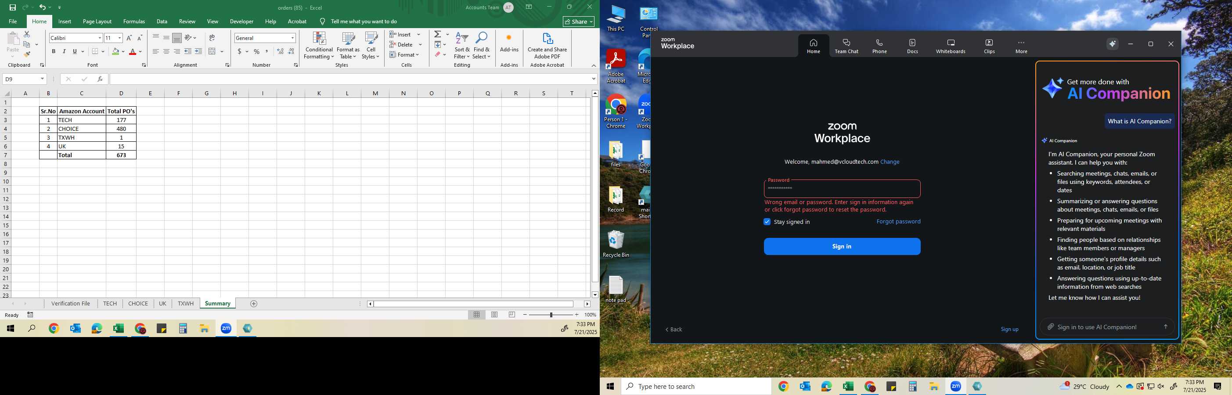Click the Fill Color bucket swatch
The height and width of the screenshot is (395, 1232).
click(x=115, y=52)
